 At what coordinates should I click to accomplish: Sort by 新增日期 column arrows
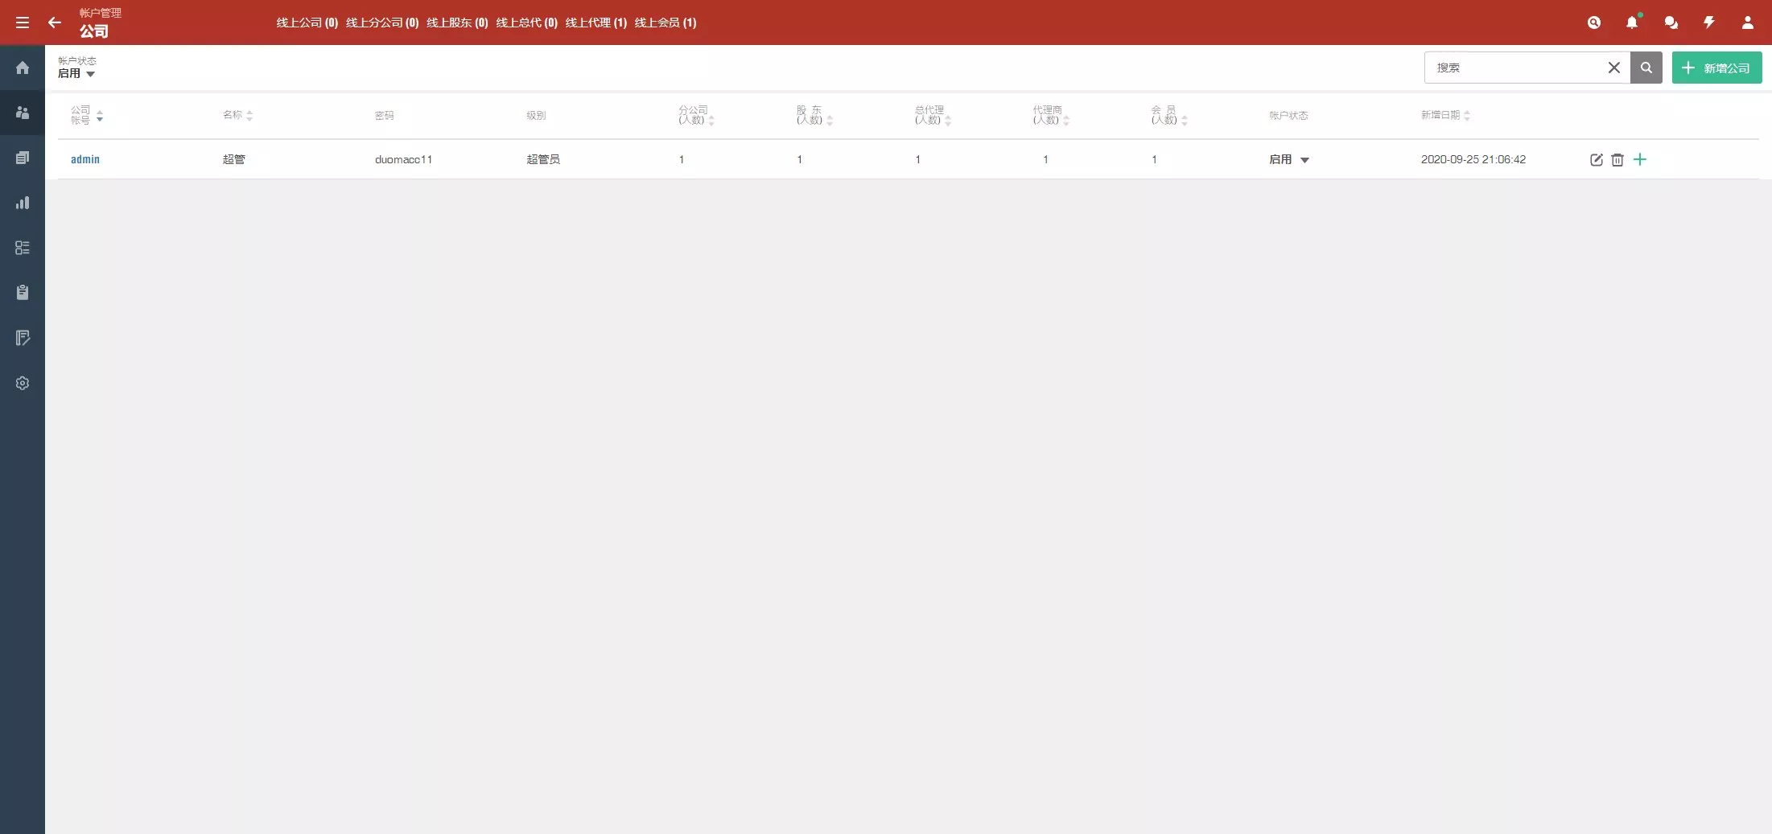(x=1467, y=115)
